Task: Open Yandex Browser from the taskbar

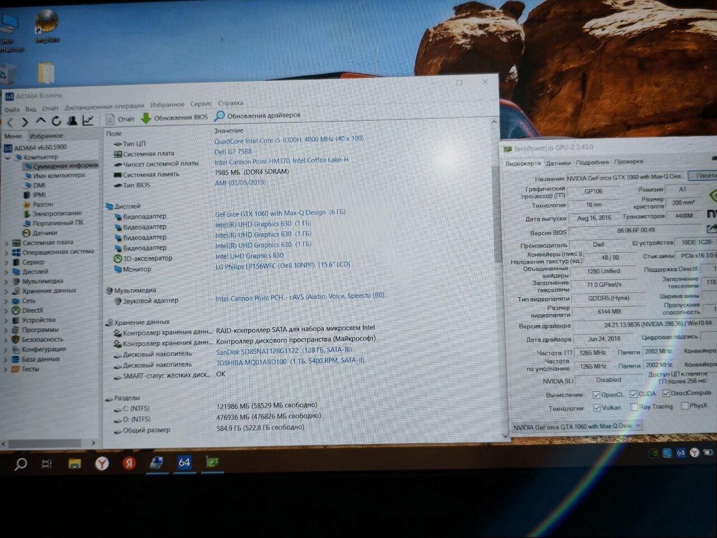Action: (x=101, y=463)
